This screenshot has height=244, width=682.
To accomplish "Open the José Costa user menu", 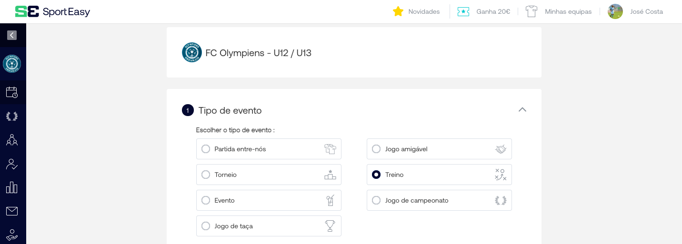I will click(635, 11).
